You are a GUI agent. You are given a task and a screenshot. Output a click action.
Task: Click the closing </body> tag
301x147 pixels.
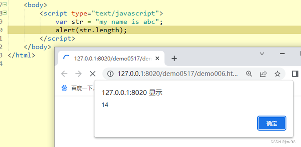point(37,47)
